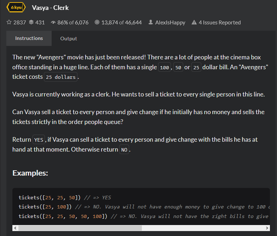The height and width of the screenshot is (236, 277).
Task: Click the sentence starting Vasya is currently working
Action: pyautogui.click(x=139, y=94)
